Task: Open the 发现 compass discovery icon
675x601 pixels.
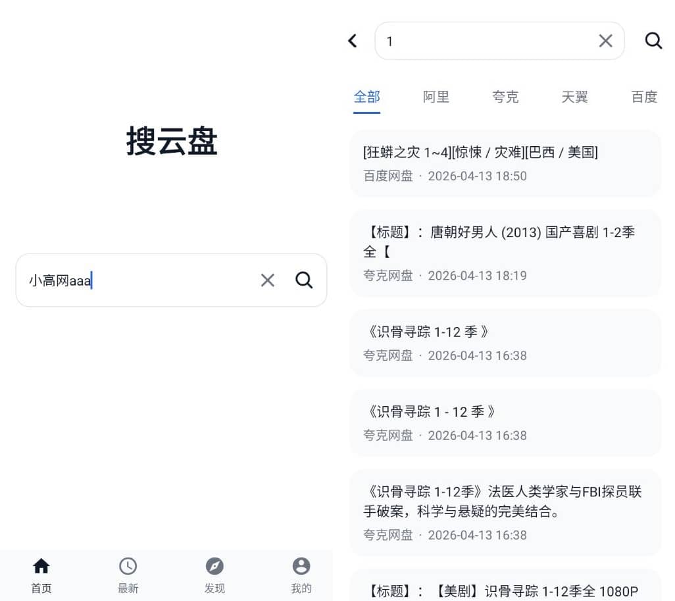Action: tap(214, 565)
